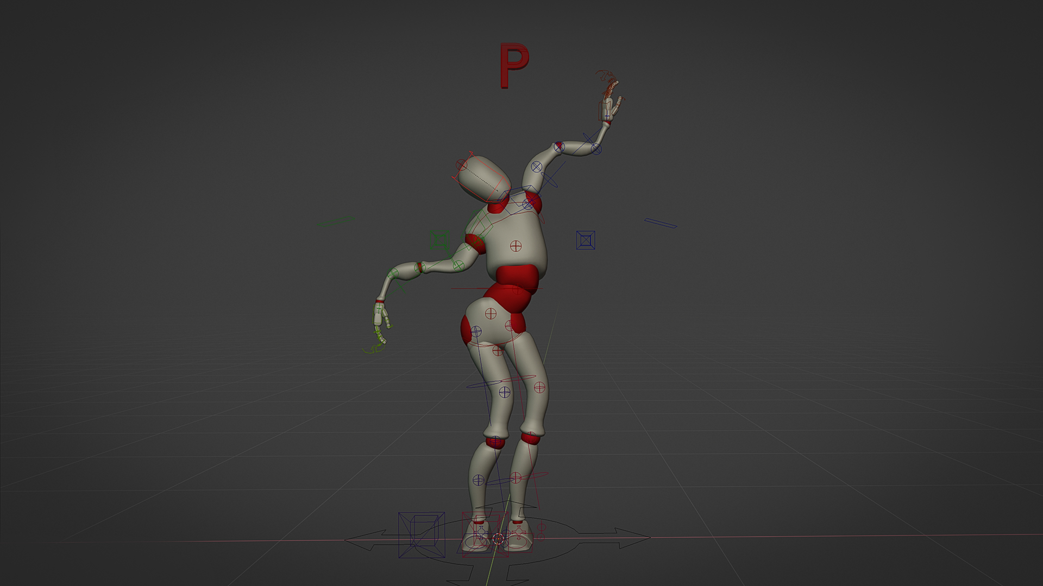The image size is (1043, 586).
Task: Click the red crosshair circle on the hips
Action: tap(491, 313)
